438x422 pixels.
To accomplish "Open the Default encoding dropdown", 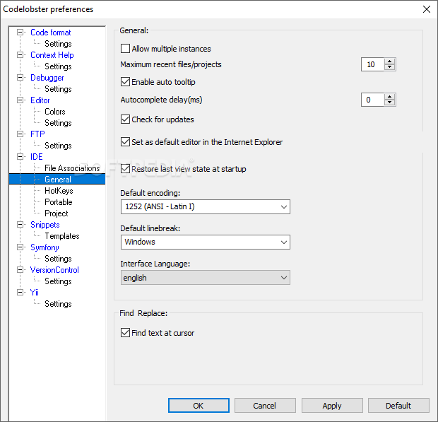I will pos(206,207).
